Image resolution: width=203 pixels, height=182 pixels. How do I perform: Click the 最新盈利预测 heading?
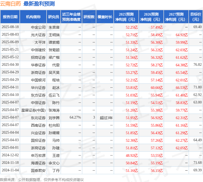39,4
